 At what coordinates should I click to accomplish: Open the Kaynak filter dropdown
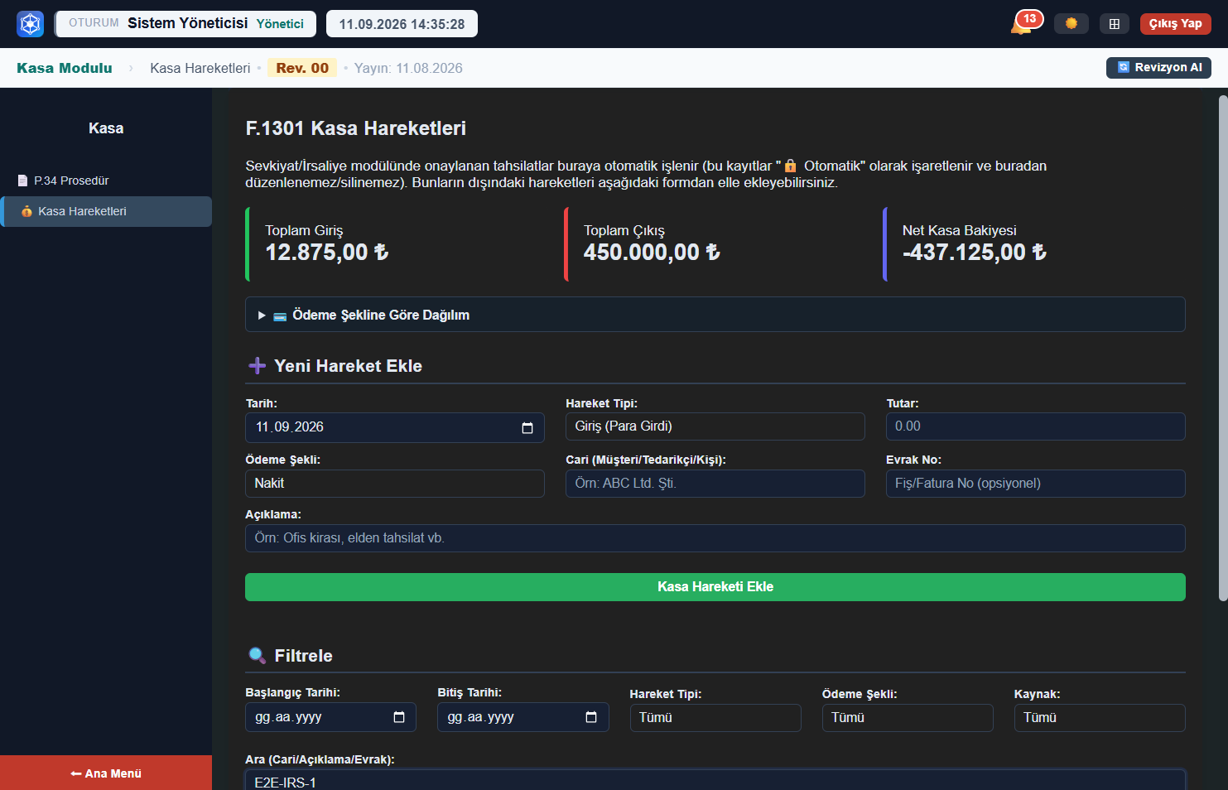[x=1100, y=718]
